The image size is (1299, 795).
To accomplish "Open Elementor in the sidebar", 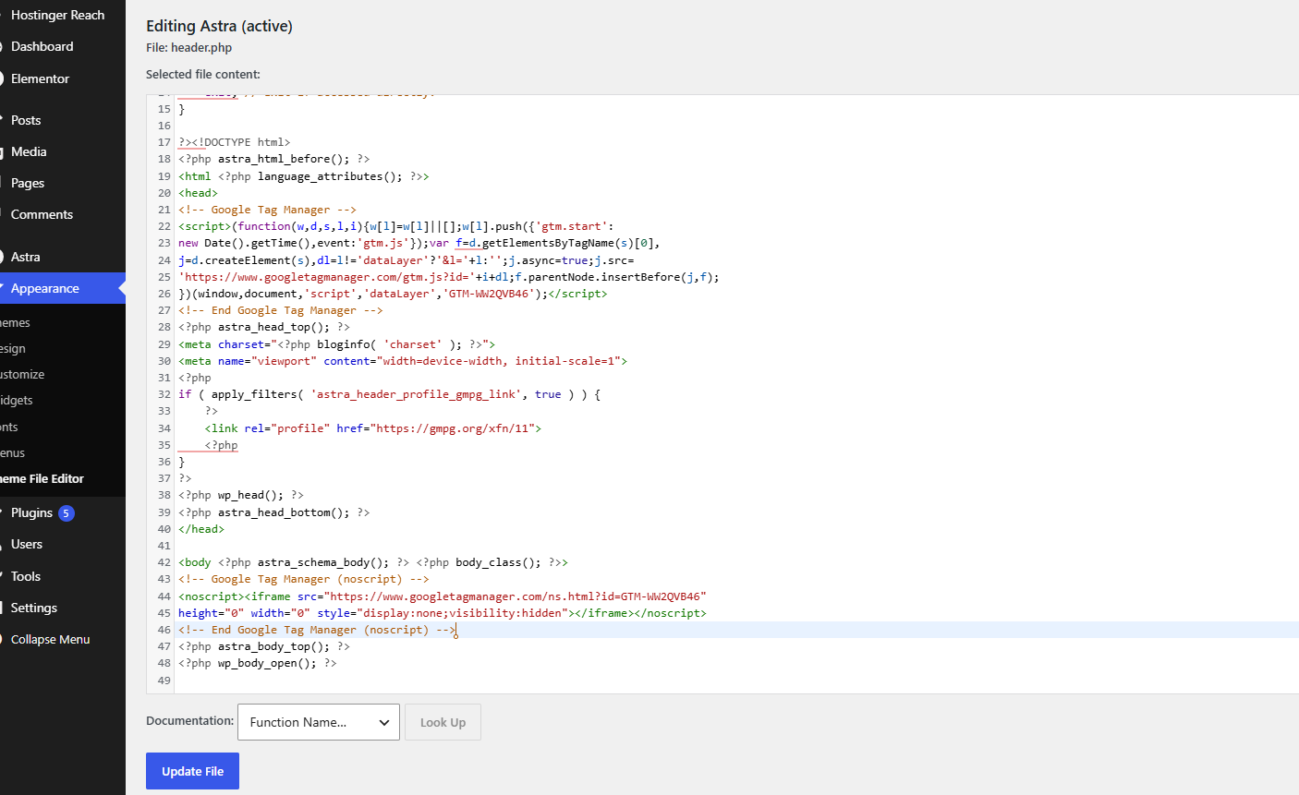I will click(x=40, y=78).
